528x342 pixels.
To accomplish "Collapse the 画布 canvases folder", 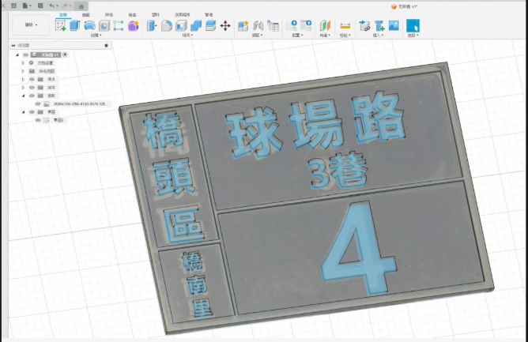I will click(23, 96).
